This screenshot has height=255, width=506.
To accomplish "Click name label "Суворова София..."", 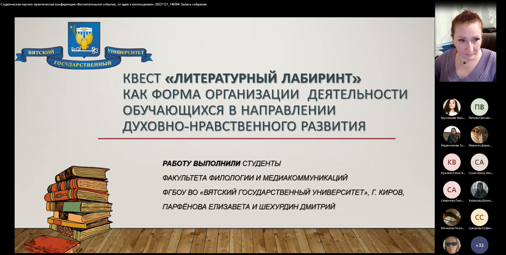I will pyautogui.click(x=481, y=228).
